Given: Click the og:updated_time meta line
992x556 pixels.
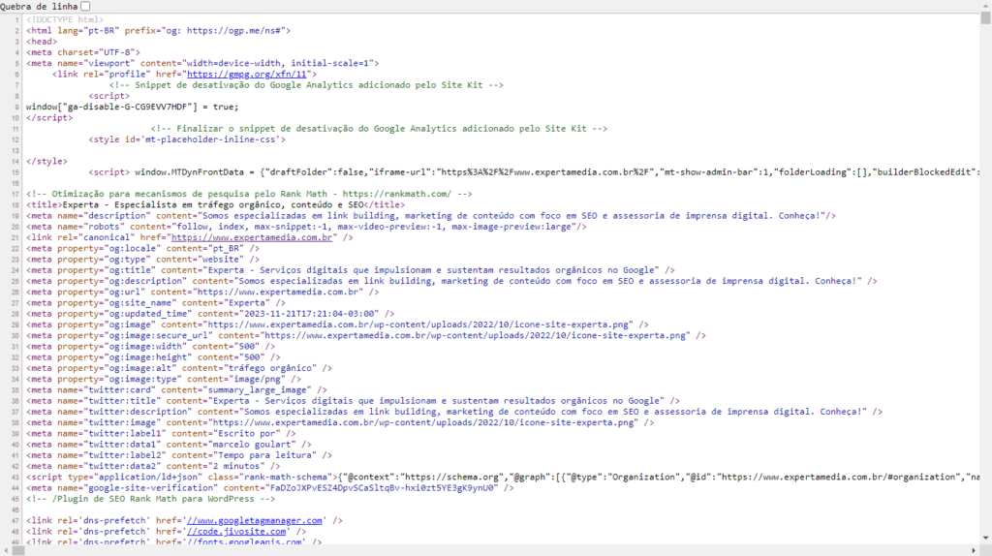Looking at the screenshot, I should pyautogui.click(x=210, y=314).
